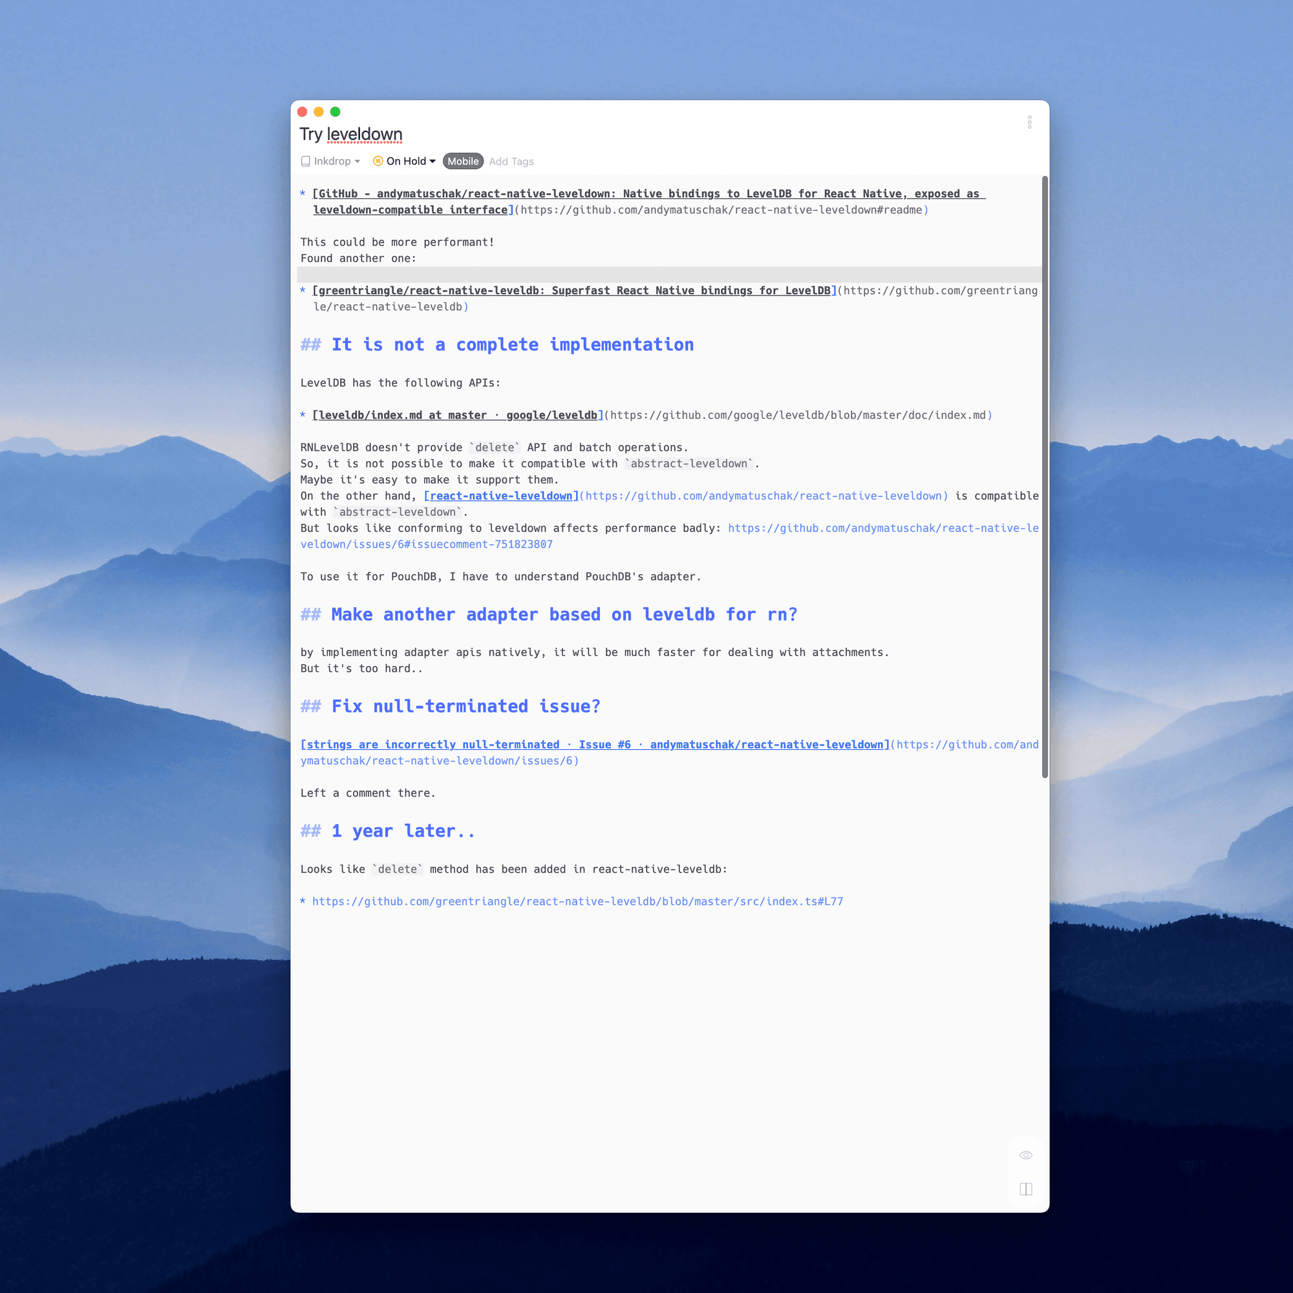Click the Add Tags icon
Image resolution: width=1293 pixels, height=1293 pixels.
510,161
